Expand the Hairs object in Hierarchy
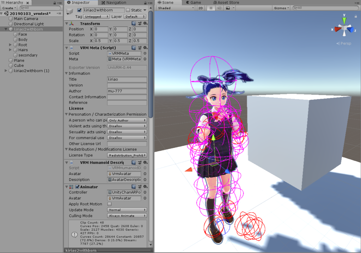Screen dimensions: 361x253 point(10,49)
